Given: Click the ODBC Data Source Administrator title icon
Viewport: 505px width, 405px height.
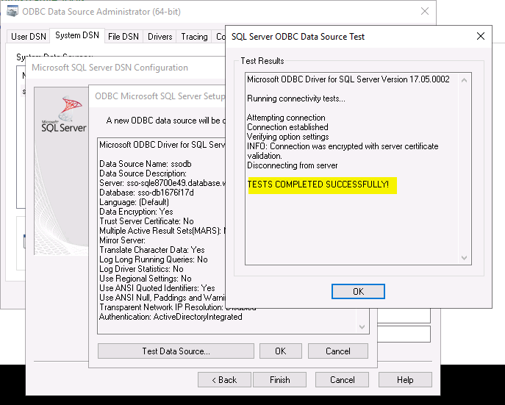Looking at the screenshot, I should 12,12.
